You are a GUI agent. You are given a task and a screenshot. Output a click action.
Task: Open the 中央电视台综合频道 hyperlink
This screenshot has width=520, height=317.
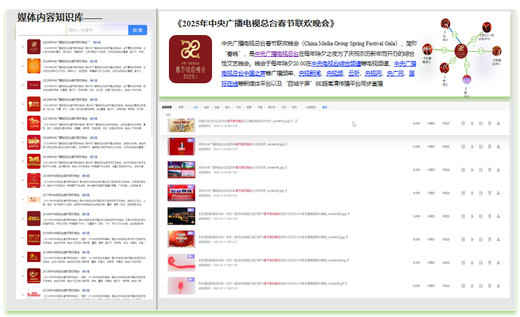(x=336, y=64)
